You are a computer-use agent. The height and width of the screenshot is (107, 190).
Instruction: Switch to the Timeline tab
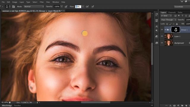point(17,106)
